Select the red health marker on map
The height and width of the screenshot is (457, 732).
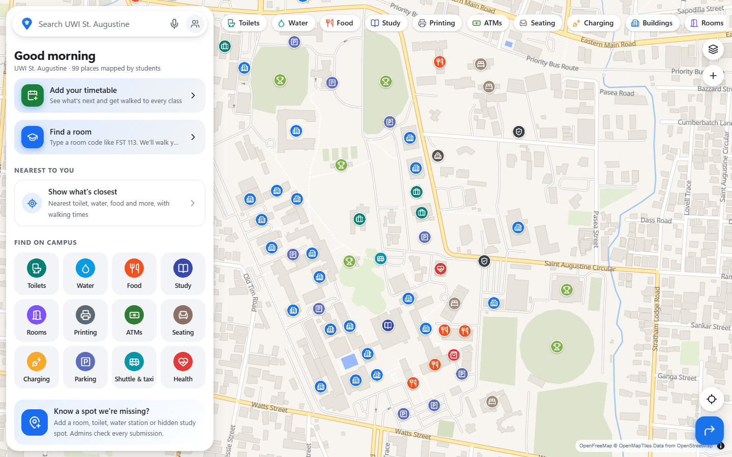pyautogui.click(x=441, y=269)
